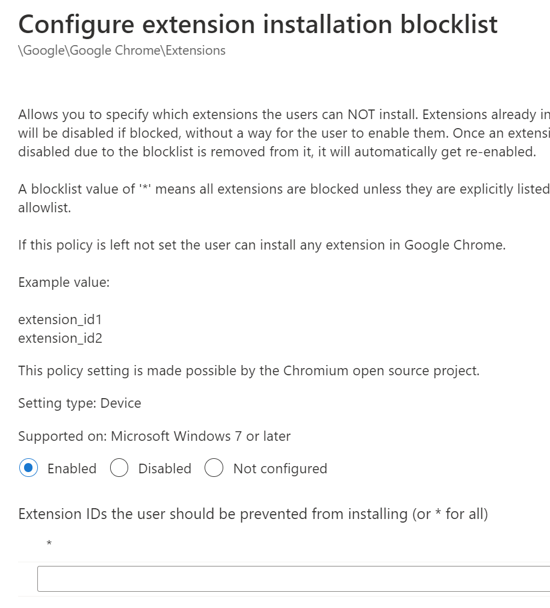Select the Enabled radio button
550x608 pixels.
(28, 468)
